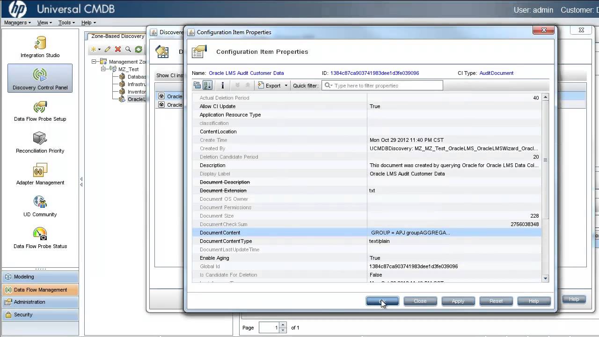Select the DocumentContentType property row
The height and width of the screenshot is (337, 599).
(x=366, y=241)
